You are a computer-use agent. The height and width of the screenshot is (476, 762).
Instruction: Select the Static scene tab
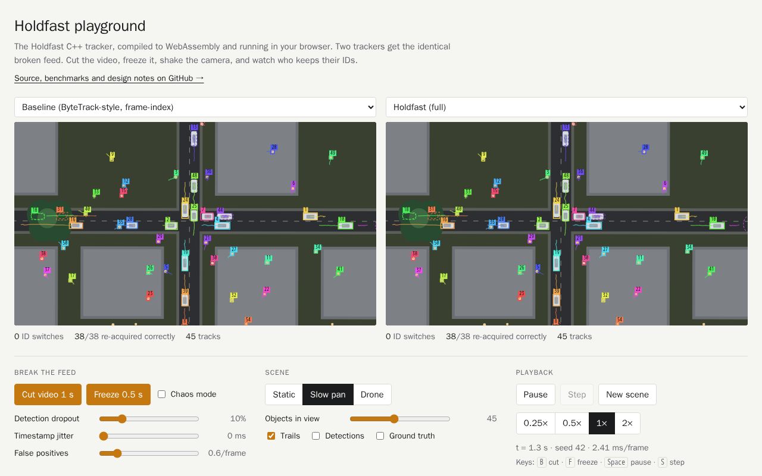click(x=284, y=394)
